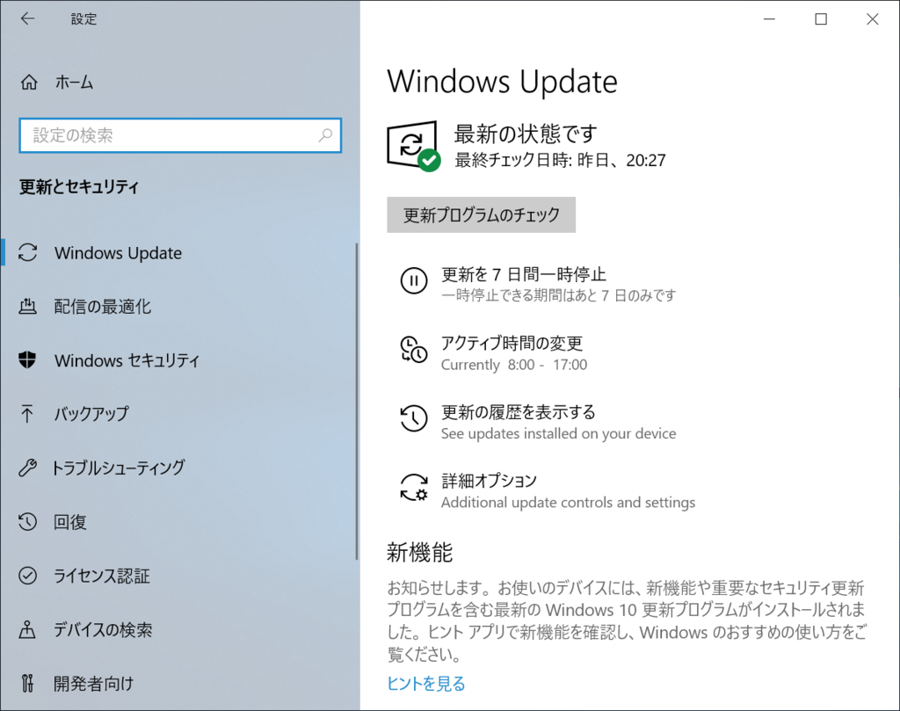Click the ヒントを見る link
Screen dimensions: 900x711
[426, 684]
